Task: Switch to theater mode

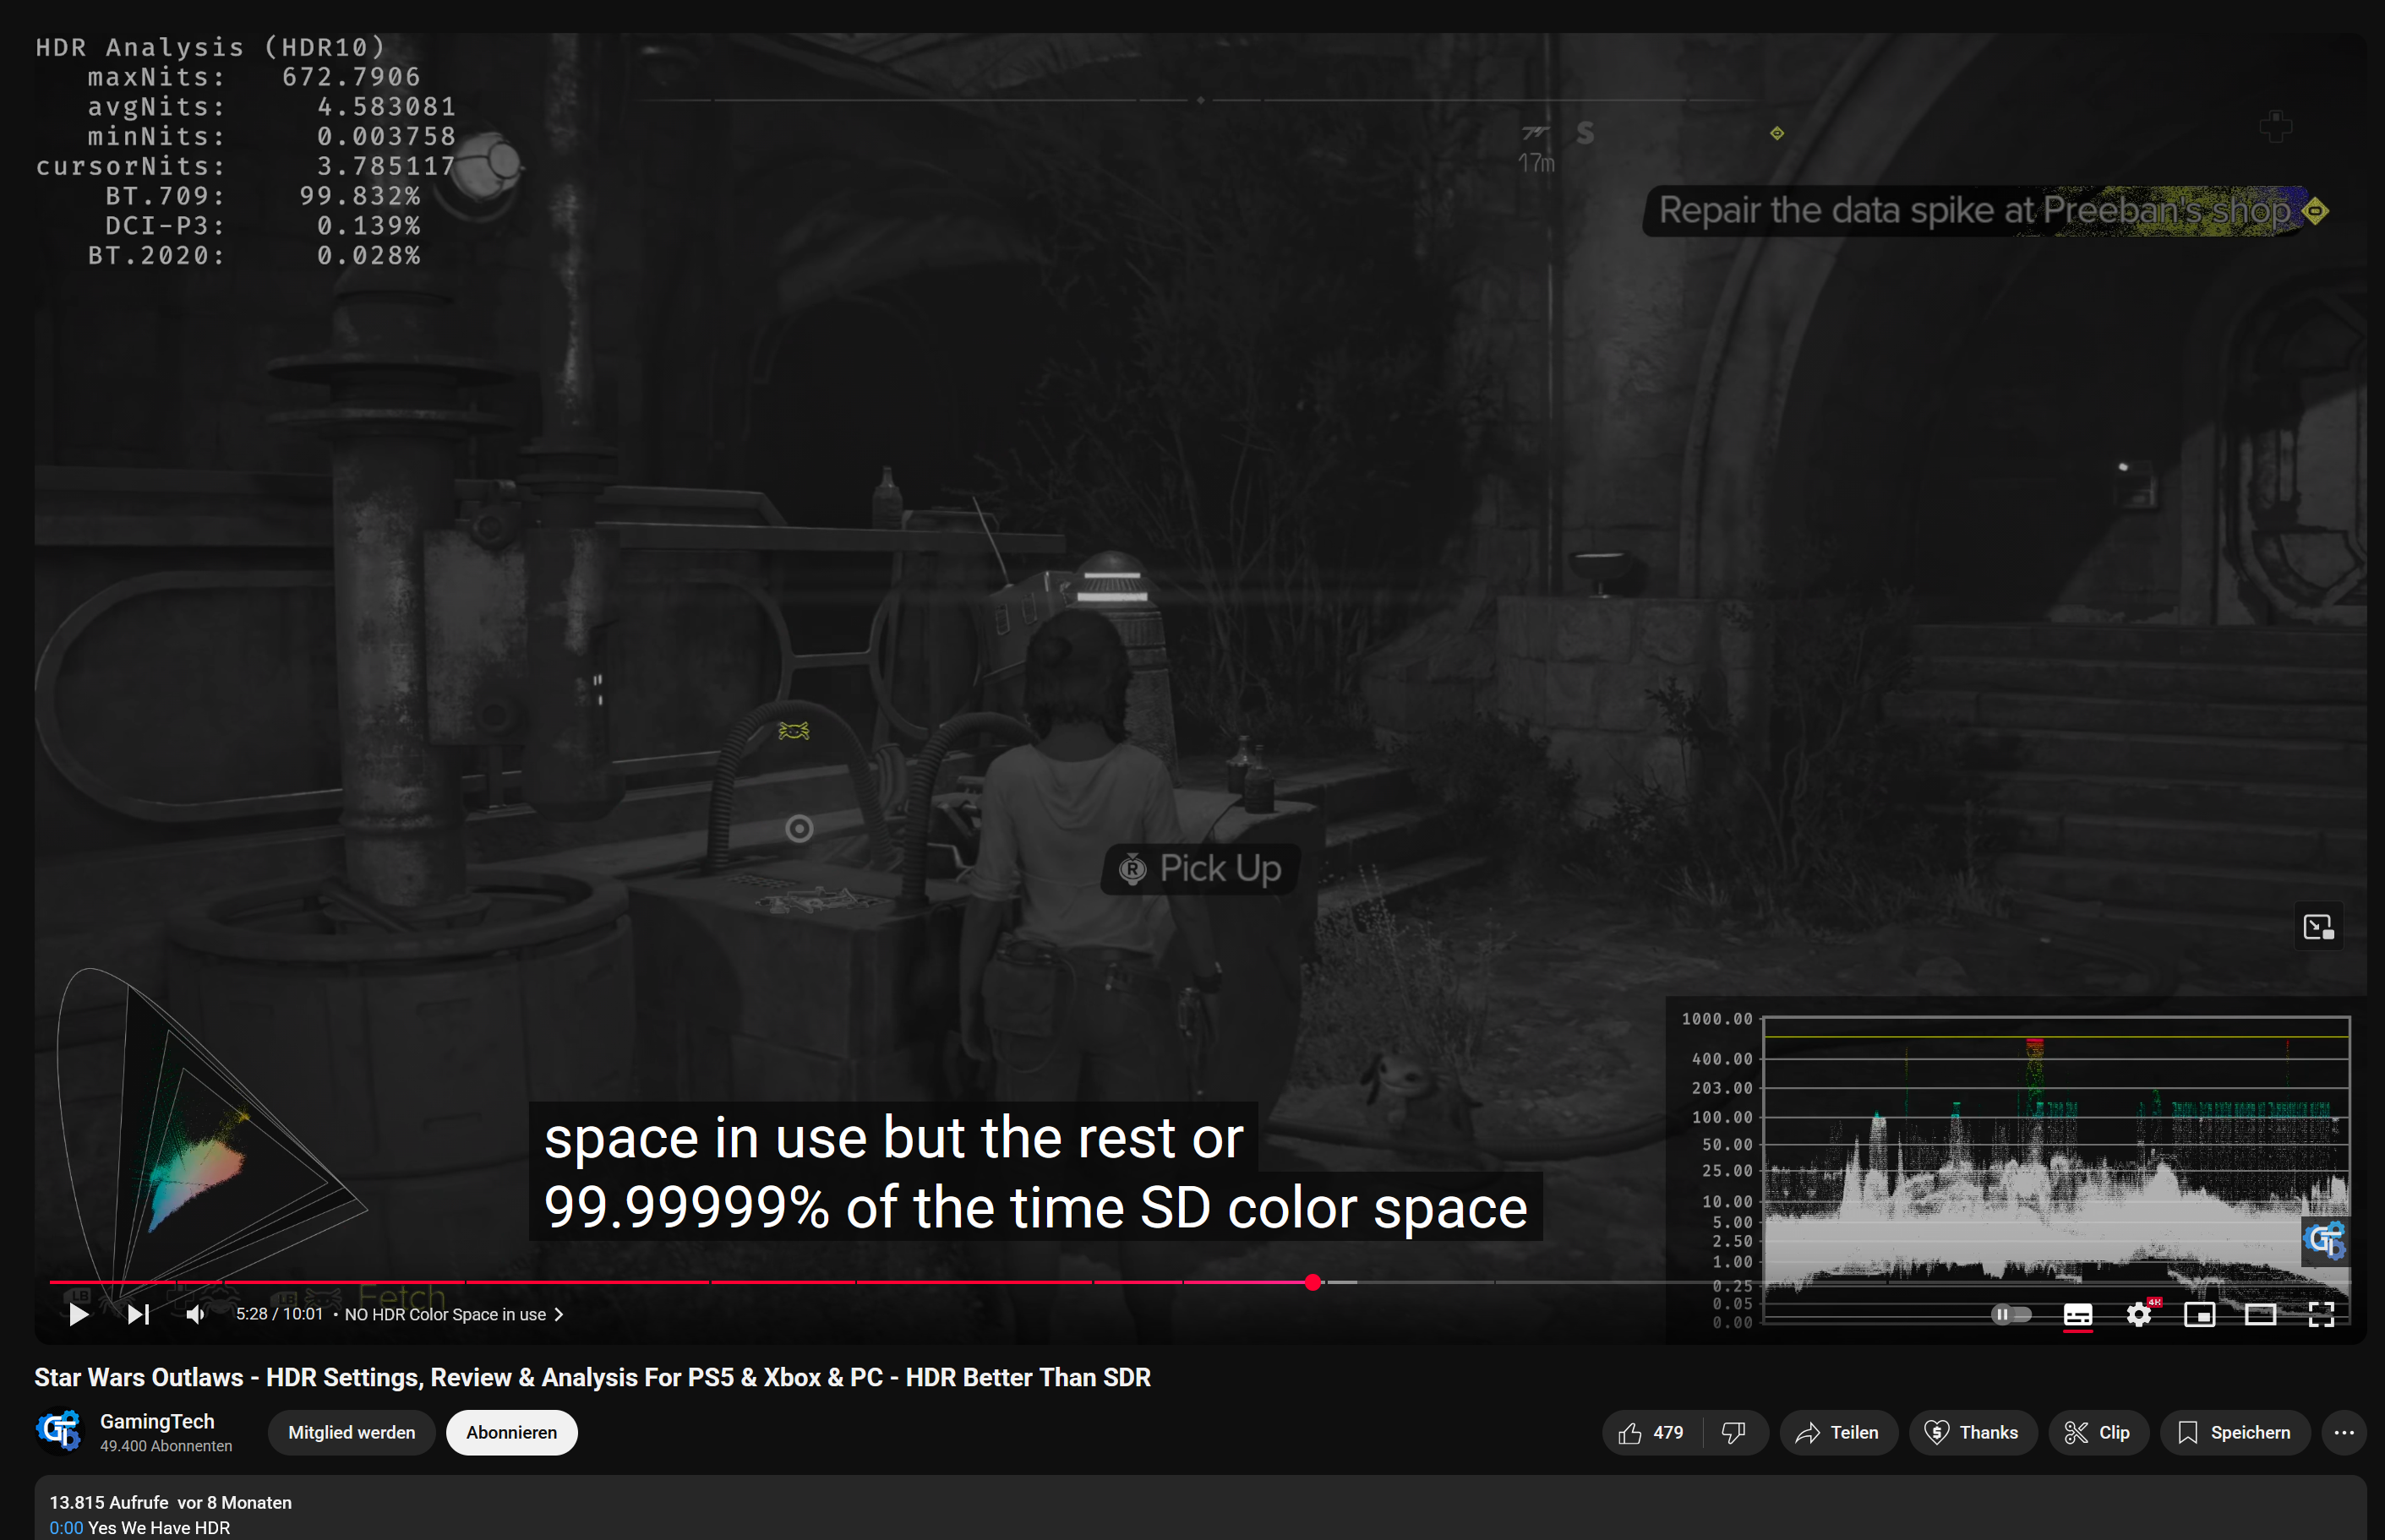Action: (x=2260, y=1315)
